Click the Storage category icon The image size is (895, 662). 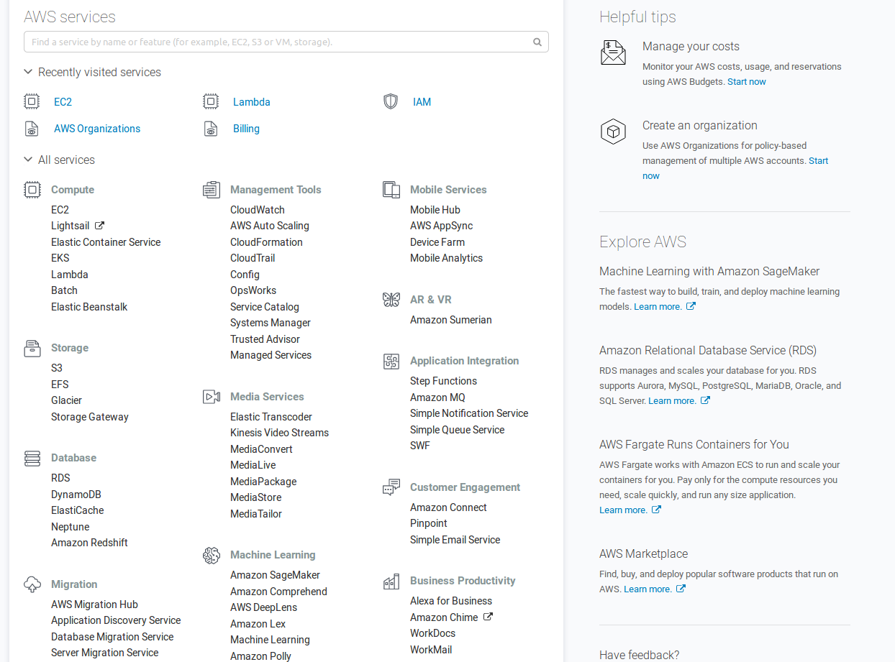click(32, 349)
